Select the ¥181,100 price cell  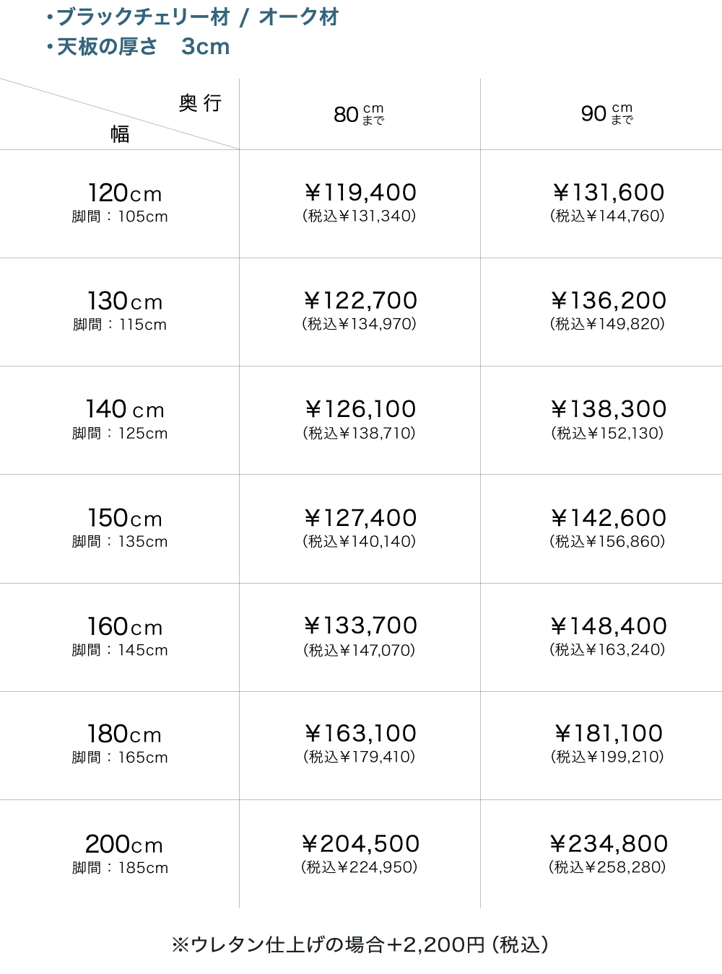click(x=608, y=734)
